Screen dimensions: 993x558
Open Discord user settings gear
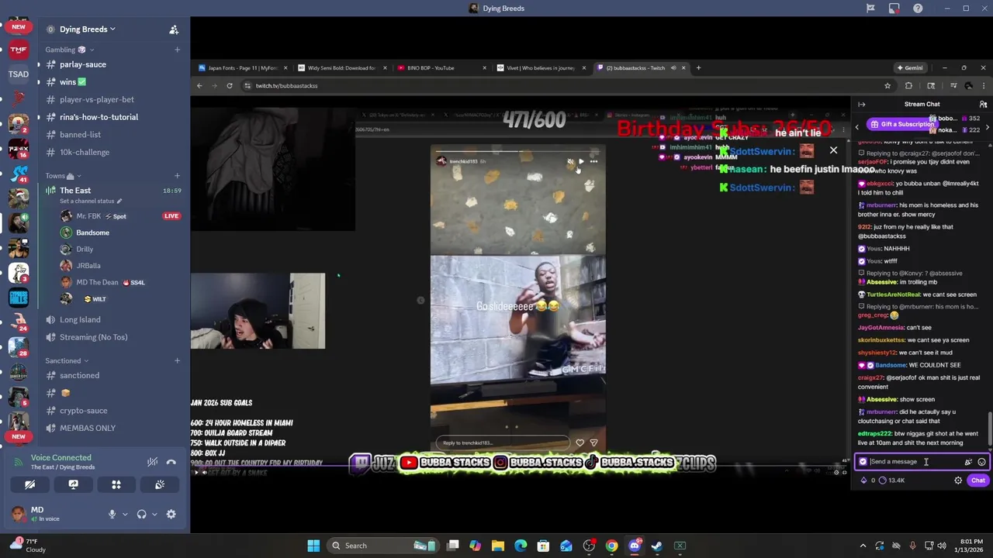tap(171, 514)
